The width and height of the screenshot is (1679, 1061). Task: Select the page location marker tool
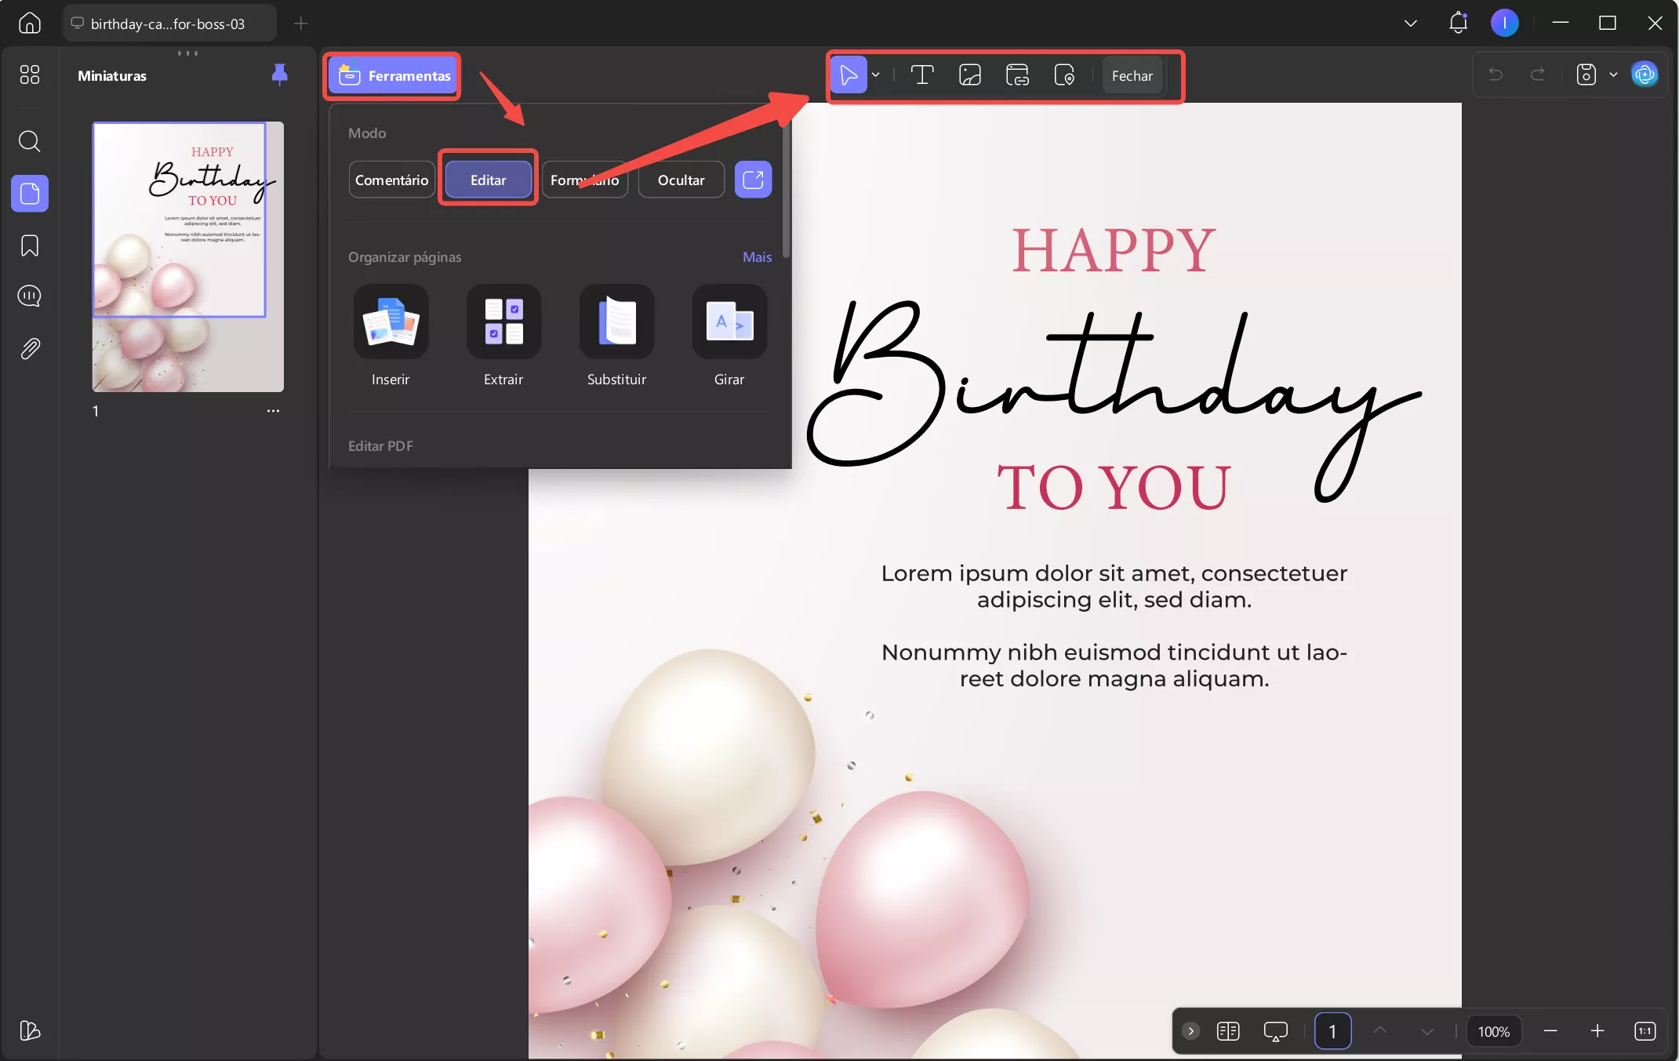click(1064, 75)
